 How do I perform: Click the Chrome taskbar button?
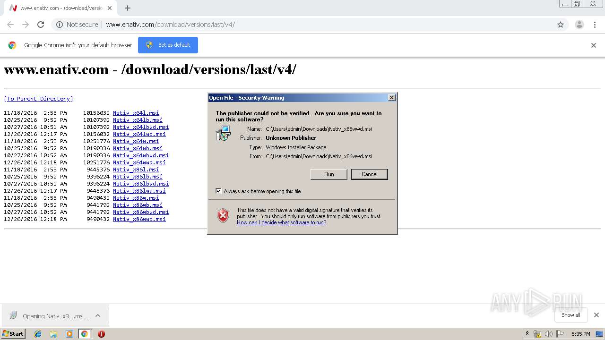click(x=85, y=334)
